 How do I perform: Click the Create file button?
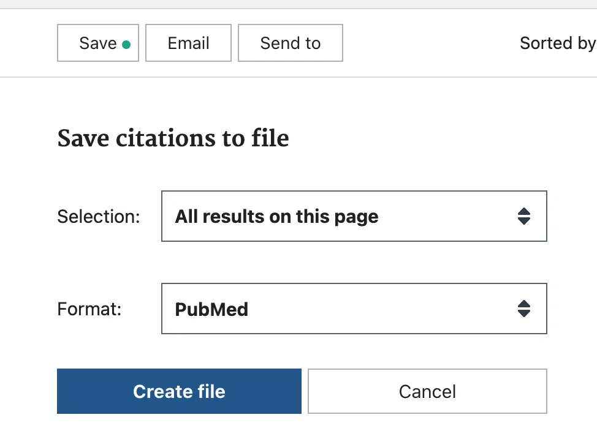click(x=180, y=391)
